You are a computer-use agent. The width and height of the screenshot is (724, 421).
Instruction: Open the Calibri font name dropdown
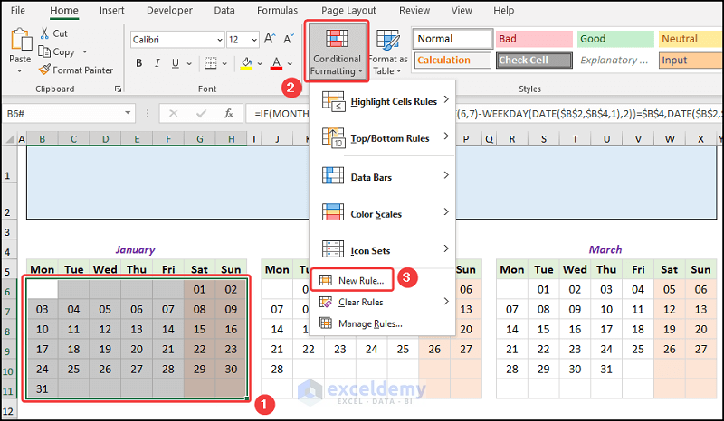click(220, 40)
